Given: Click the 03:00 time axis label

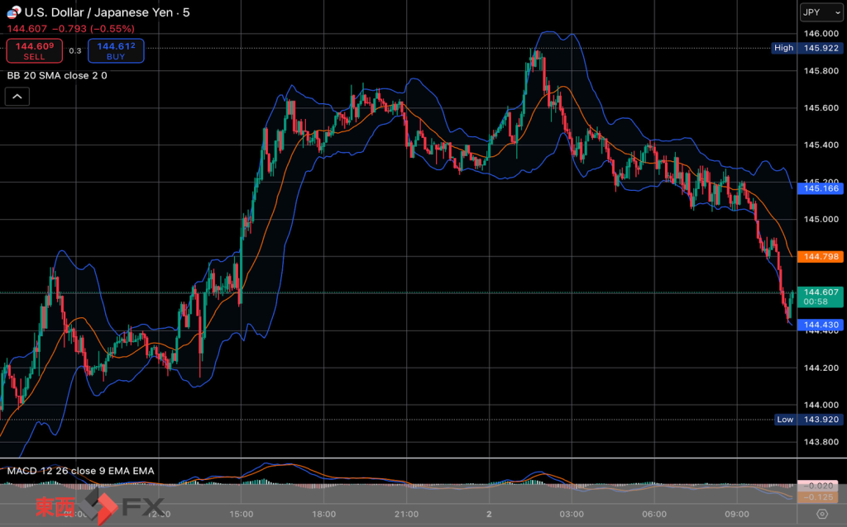Looking at the screenshot, I should 572,515.
